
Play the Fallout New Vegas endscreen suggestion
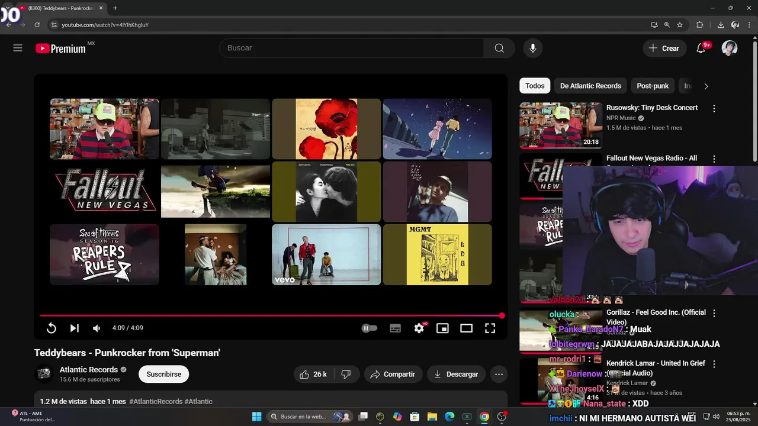[x=104, y=191]
